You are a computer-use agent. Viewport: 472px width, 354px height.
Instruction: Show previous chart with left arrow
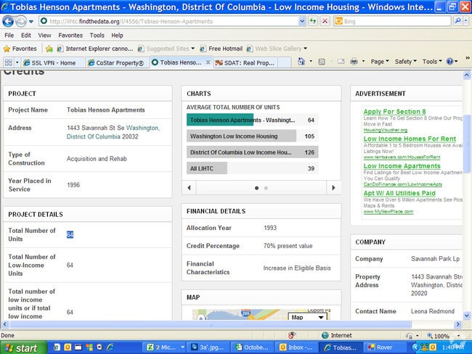pos(190,187)
